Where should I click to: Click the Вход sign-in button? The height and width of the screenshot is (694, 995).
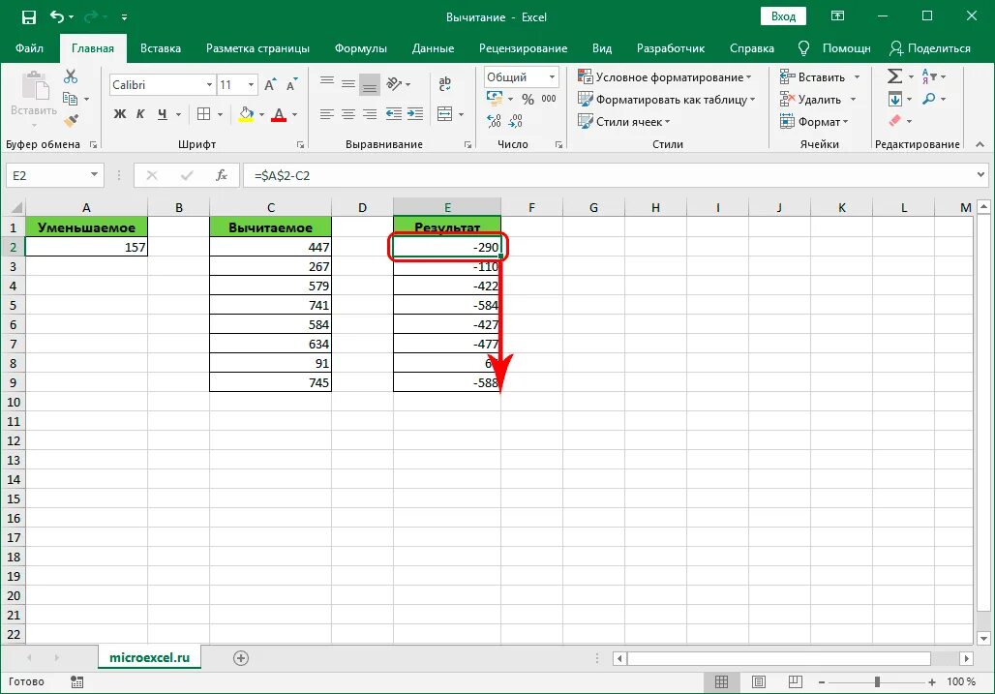[x=783, y=16]
